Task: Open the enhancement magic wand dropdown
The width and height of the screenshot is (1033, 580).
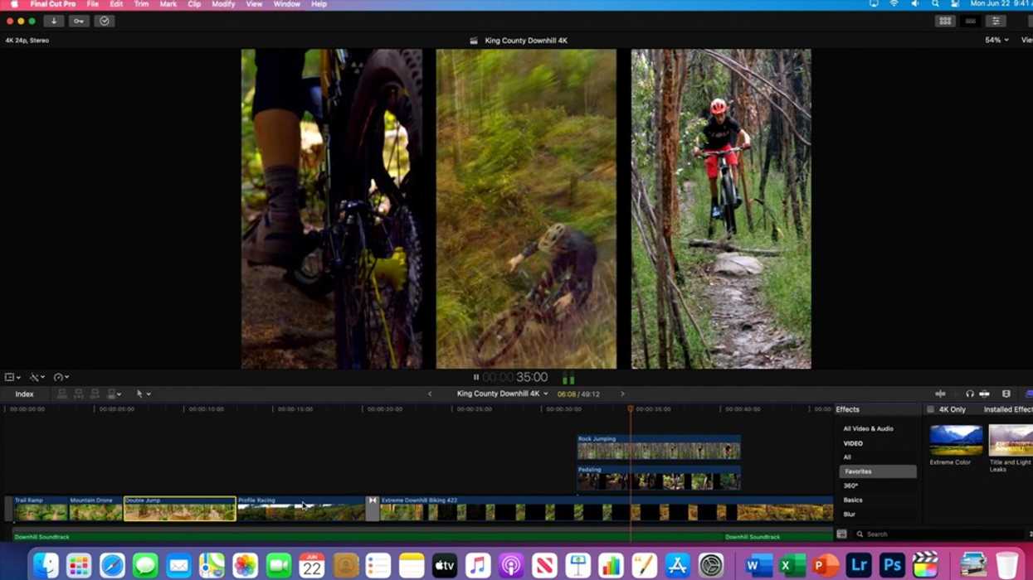Action: (37, 377)
